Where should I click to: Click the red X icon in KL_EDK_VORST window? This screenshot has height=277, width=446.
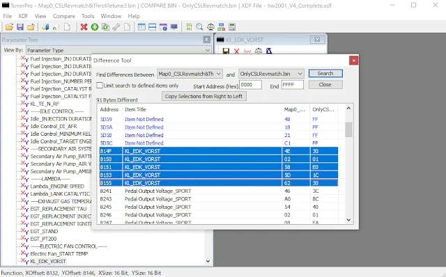[x=237, y=51]
